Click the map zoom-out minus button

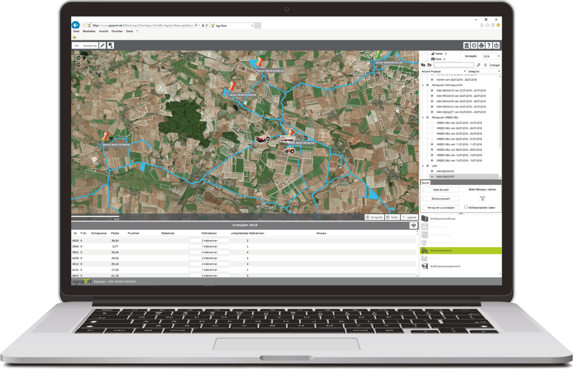tap(78, 64)
